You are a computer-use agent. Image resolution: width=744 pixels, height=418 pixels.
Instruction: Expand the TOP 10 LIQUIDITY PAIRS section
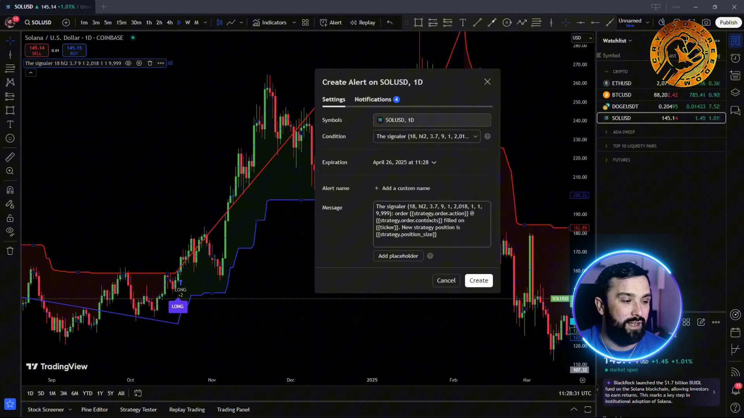(x=606, y=146)
